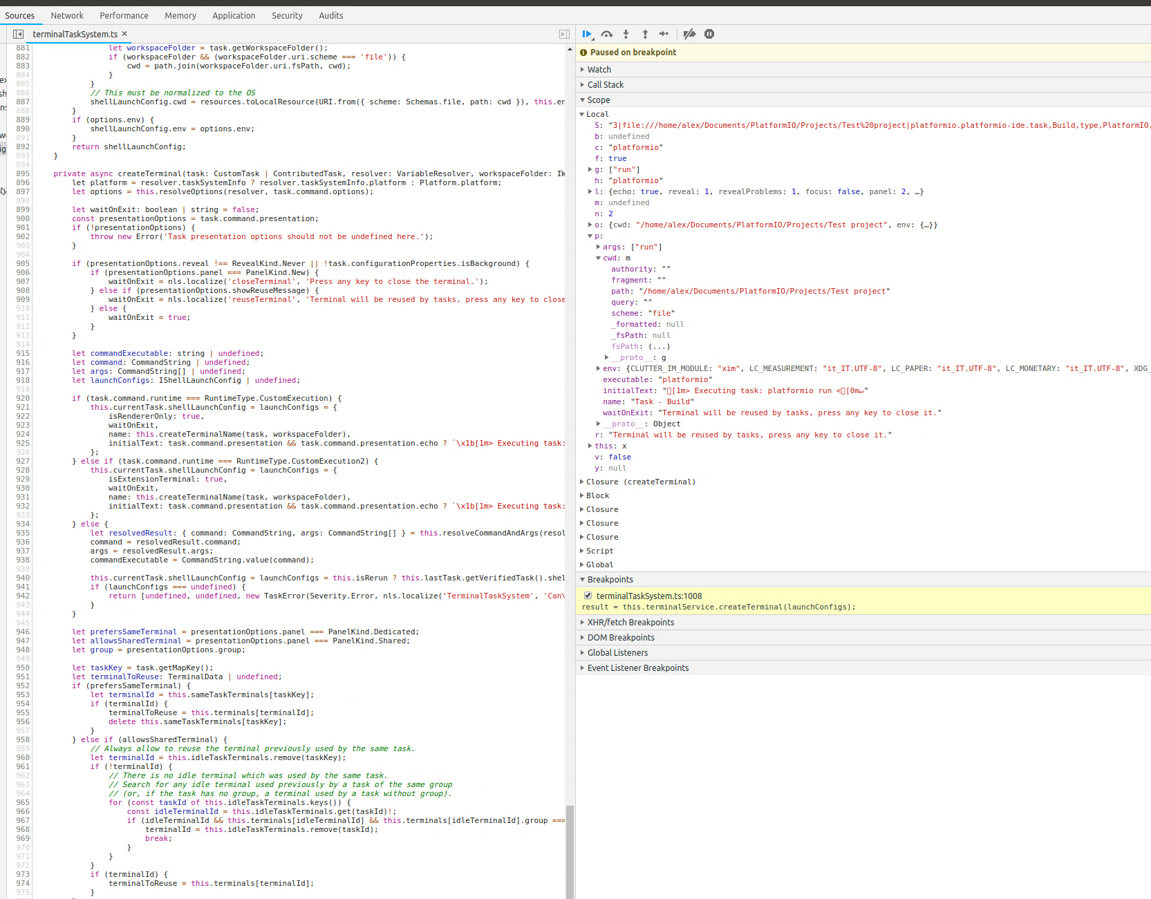Screen dimensions: 1151x899
Task: Toggle pause on exceptions
Action: pyautogui.click(x=709, y=34)
